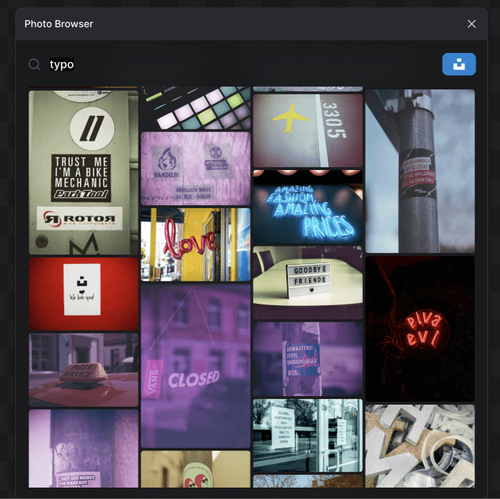Select the red 'love' balloon photo
Screen dimensions: 500x499
[196, 244]
